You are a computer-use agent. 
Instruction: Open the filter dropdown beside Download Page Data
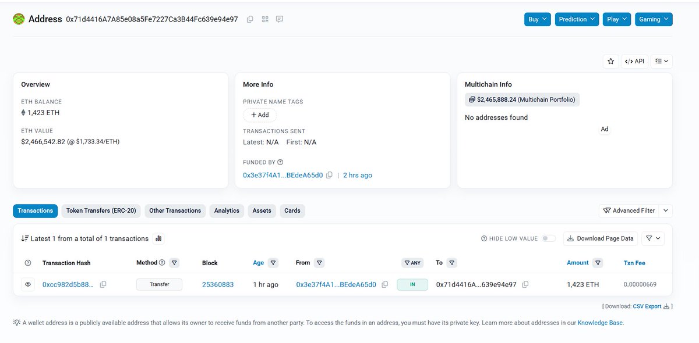coord(653,238)
